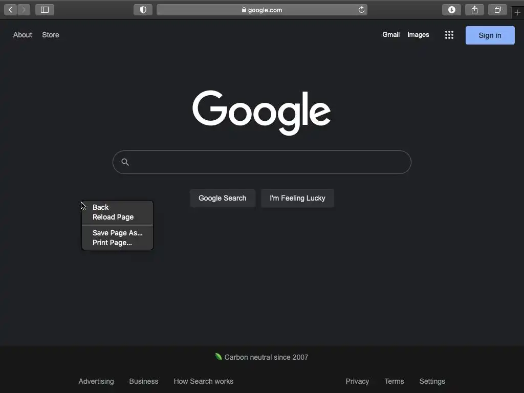This screenshot has height=393, width=524.
Task: Open the Google apps grid
Action: click(x=449, y=35)
